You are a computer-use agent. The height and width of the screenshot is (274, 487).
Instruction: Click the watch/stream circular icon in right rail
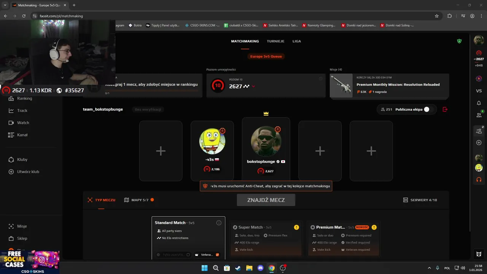click(479, 78)
